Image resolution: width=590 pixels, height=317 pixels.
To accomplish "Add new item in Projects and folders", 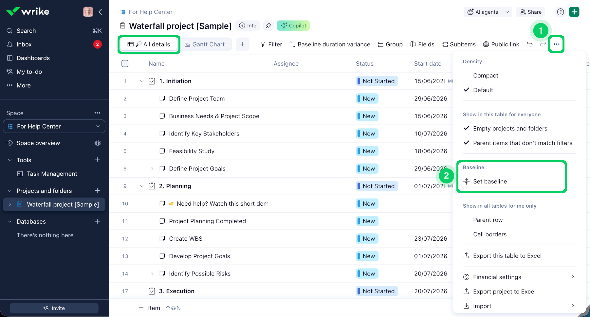I will click(x=97, y=191).
